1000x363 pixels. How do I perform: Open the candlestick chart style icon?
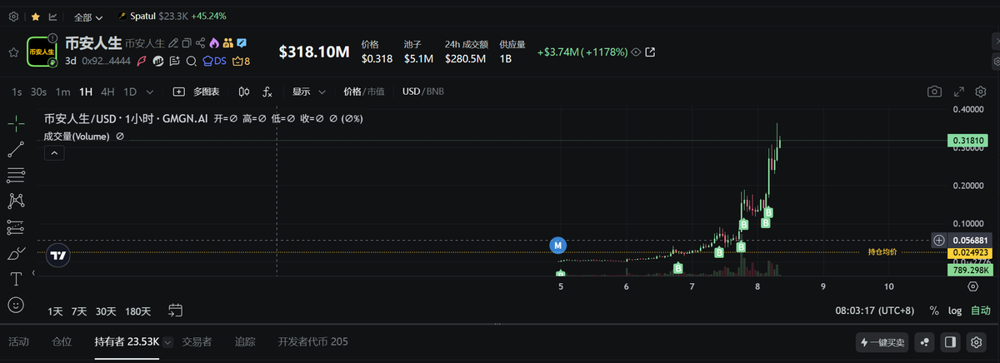tap(244, 92)
